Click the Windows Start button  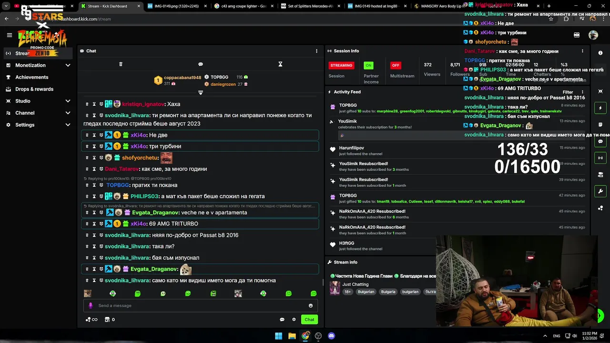click(x=278, y=336)
